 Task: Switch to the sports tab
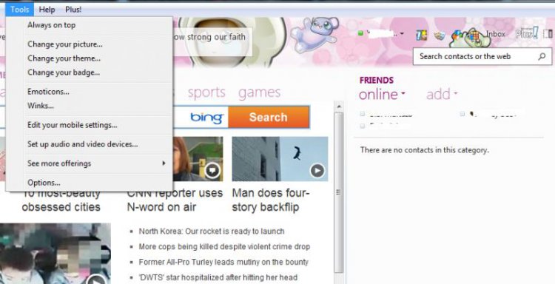pyautogui.click(x=206, y=92)
